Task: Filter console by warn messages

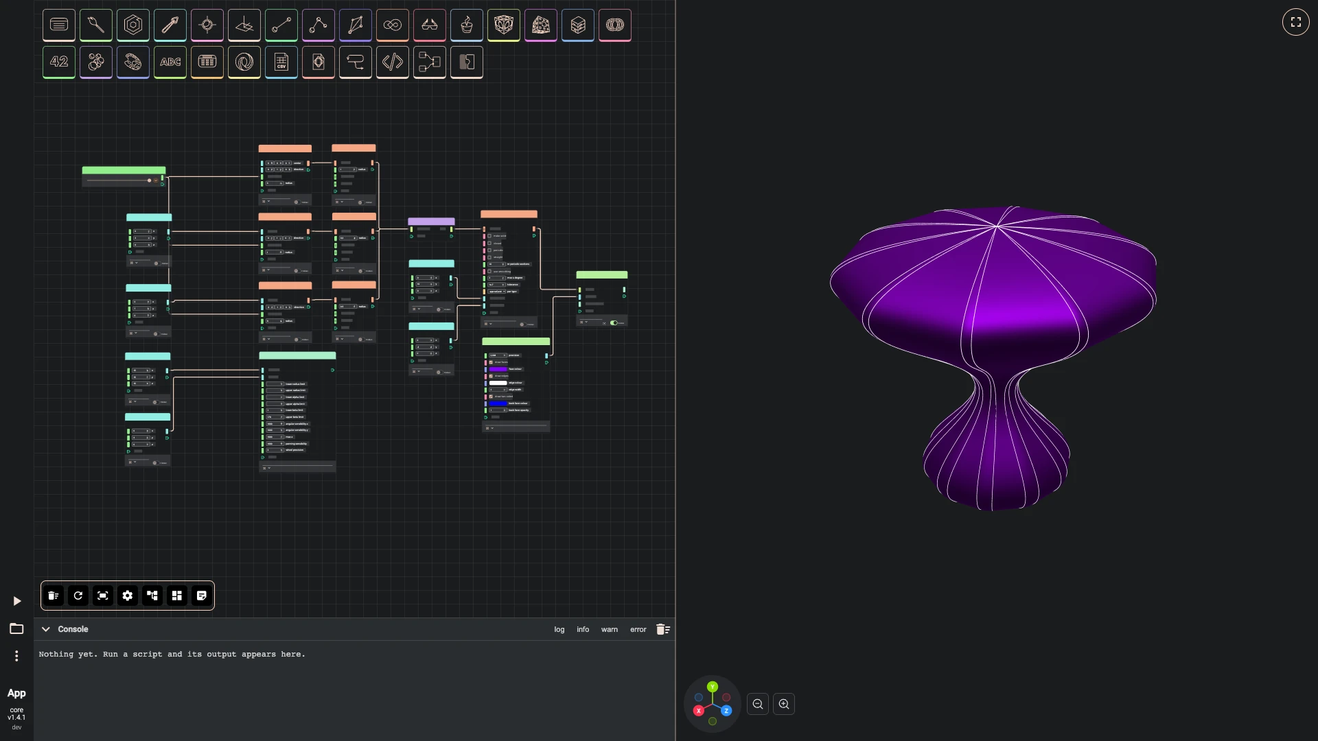Action: pyautogui.click(x=610, y=629)
